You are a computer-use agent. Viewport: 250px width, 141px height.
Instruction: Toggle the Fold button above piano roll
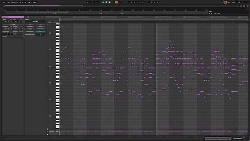coord(50,22)
